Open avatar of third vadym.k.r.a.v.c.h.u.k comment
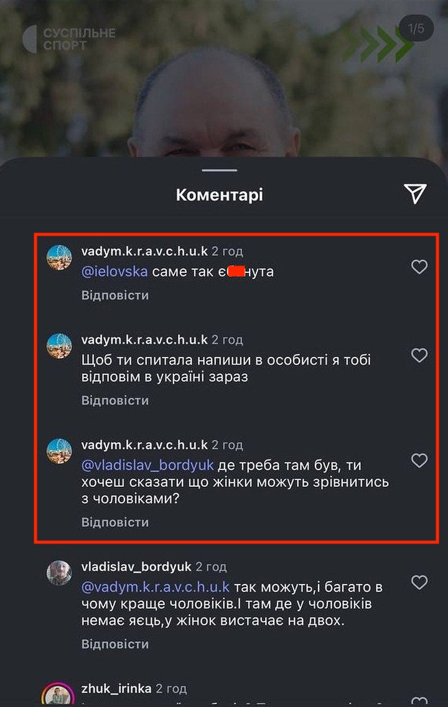This screenshot has height=707, width=448. [60, 451]
